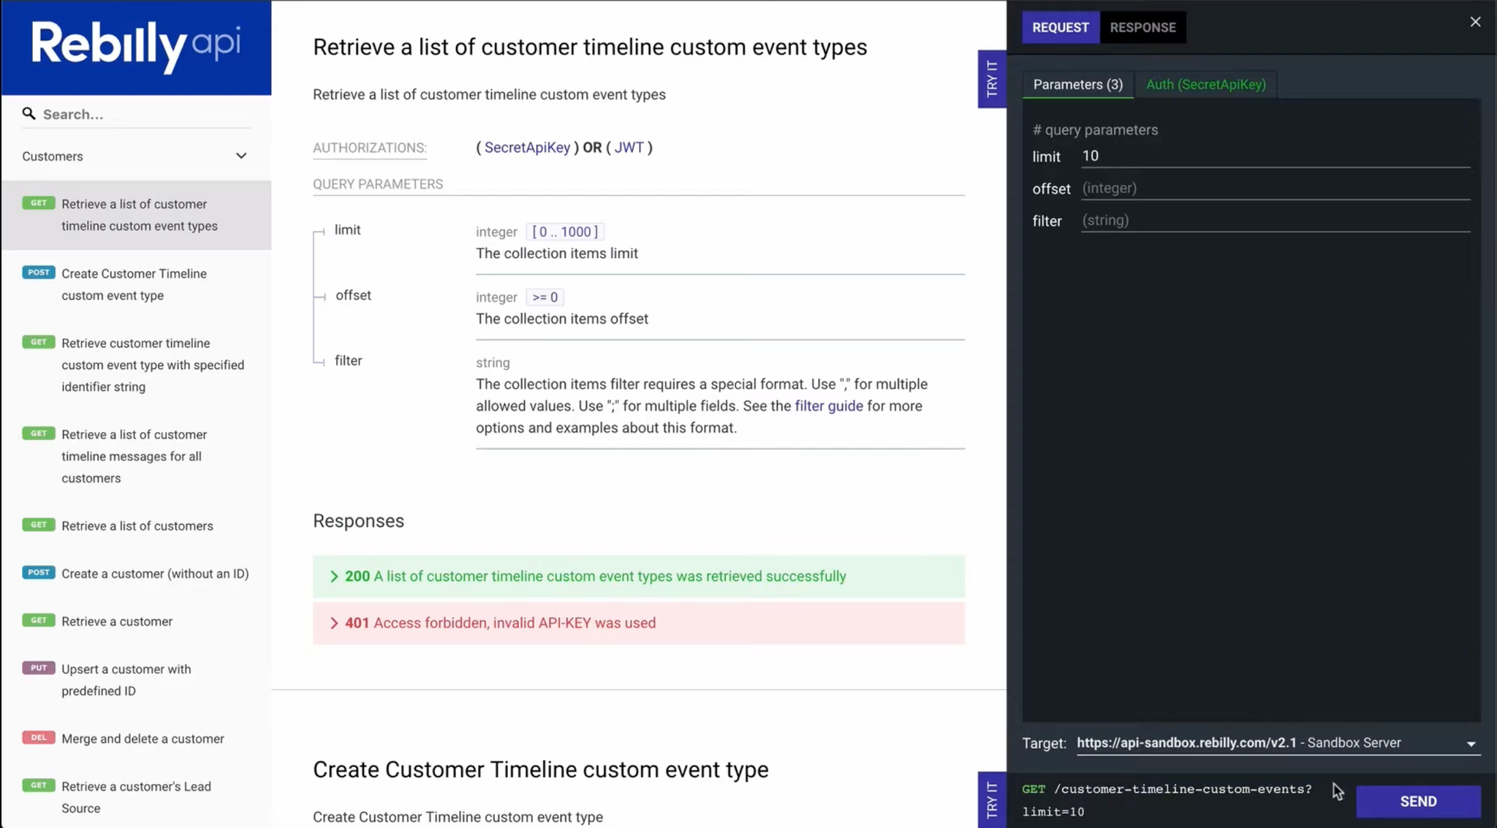The height and width of the screenshot is (828, 1497).
Task: Click the REQUEST tab in Try It panel
Action: click(x=1060, y=28)
